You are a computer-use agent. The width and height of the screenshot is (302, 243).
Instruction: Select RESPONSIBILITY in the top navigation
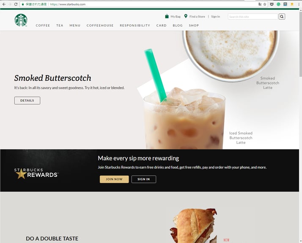tap(135, 25)
